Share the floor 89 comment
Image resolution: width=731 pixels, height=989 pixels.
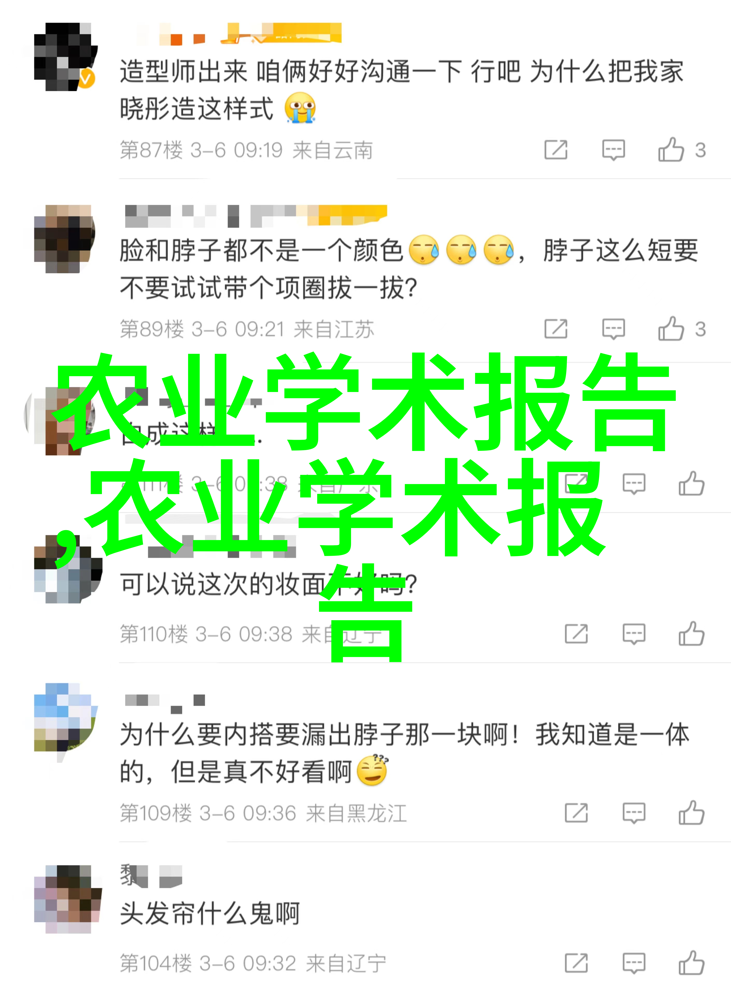point(556,329)
